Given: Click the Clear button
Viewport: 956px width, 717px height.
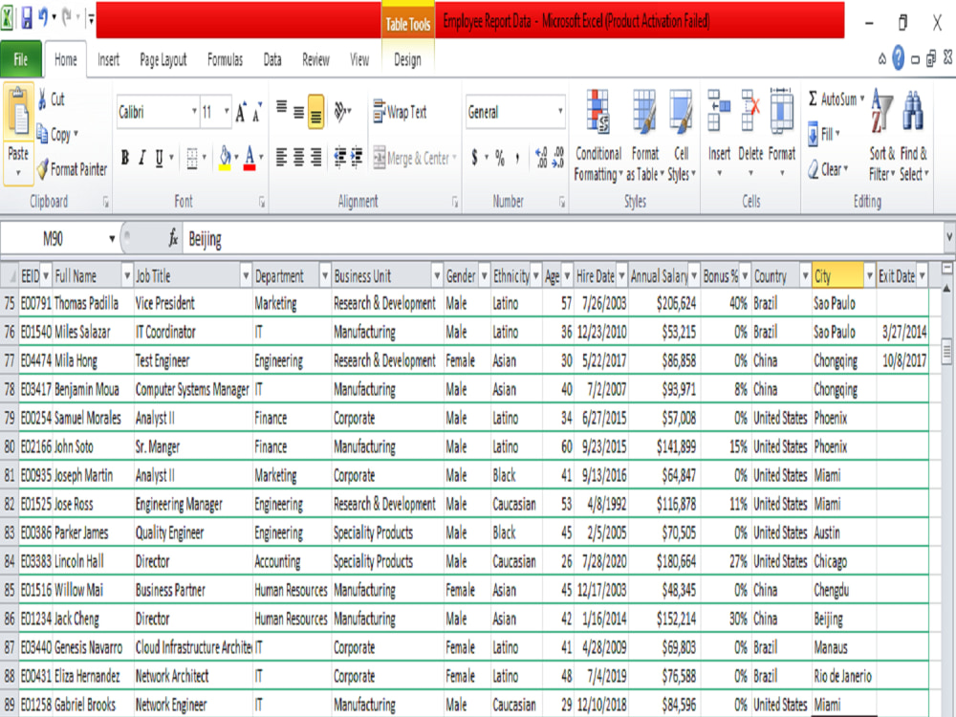Looking at the screenshot, I should [x=828, y=169].
